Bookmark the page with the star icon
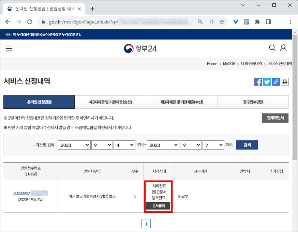Image resolution: width=298 pixels, height=232 pixels. tap(222, 21)
